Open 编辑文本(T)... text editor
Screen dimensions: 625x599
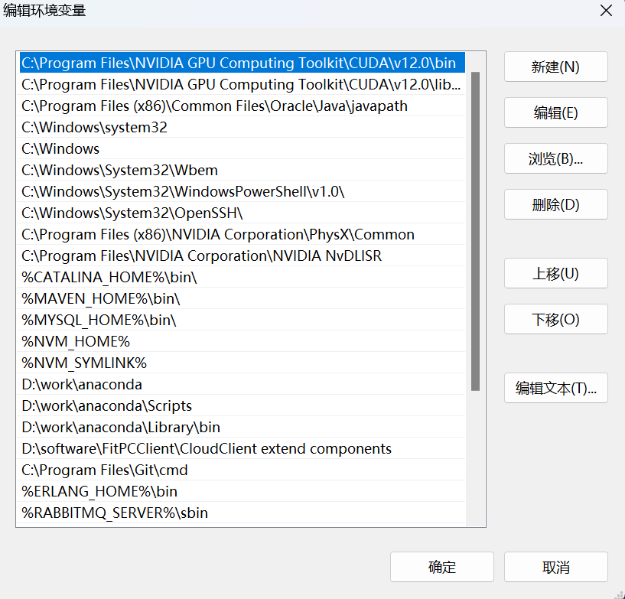[x=555, y=388]
